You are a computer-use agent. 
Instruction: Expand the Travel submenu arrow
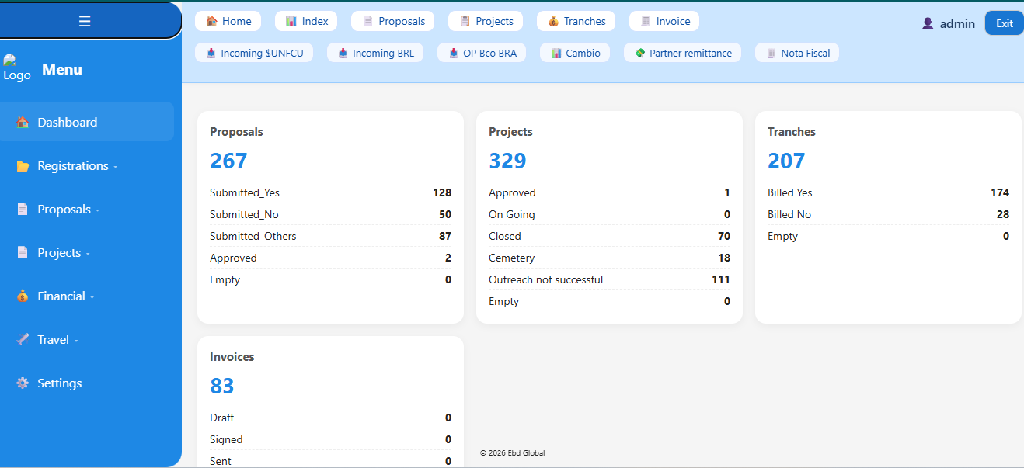click(x=76, y=341)
